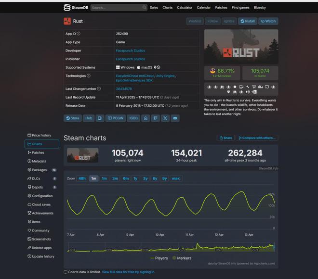The image size is (318, 279).
Task: Open the EpicOnlineServices SDK link
Action: [134, 80]
